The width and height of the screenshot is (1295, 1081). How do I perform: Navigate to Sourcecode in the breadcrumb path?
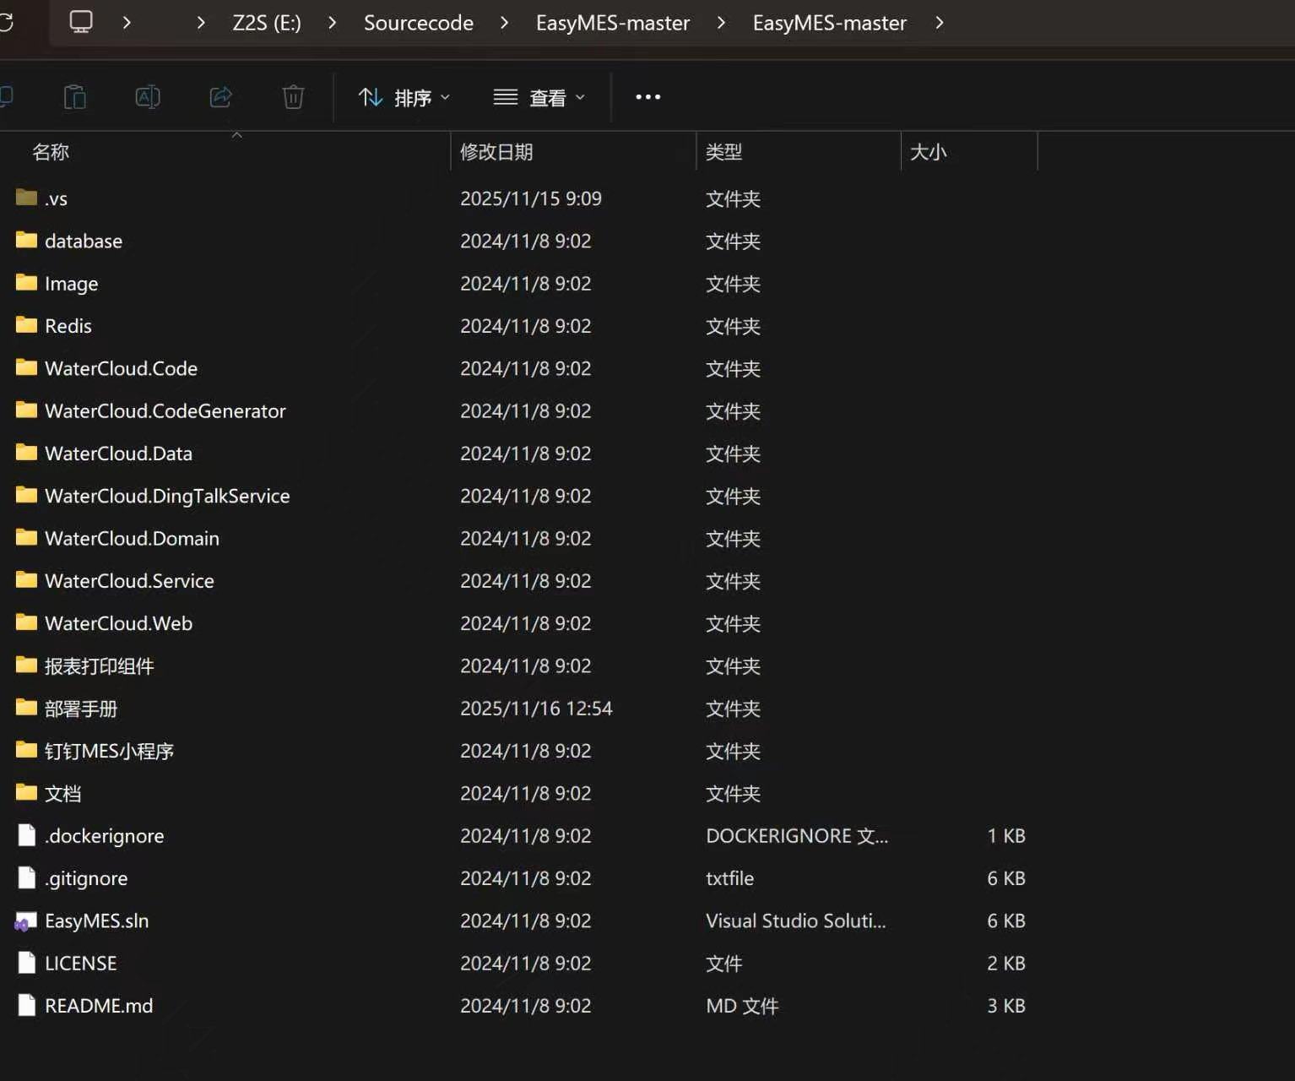pos(418,23)
